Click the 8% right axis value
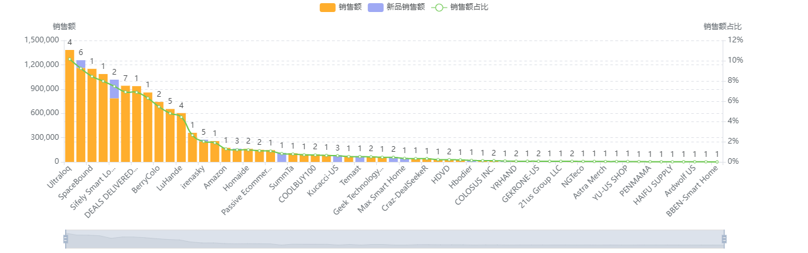The image size is (808, 253). (x=734, y=80)
